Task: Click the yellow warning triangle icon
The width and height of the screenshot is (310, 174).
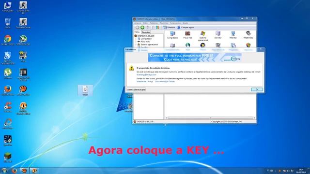Action: pyautogui.click(x=131, y=68)
